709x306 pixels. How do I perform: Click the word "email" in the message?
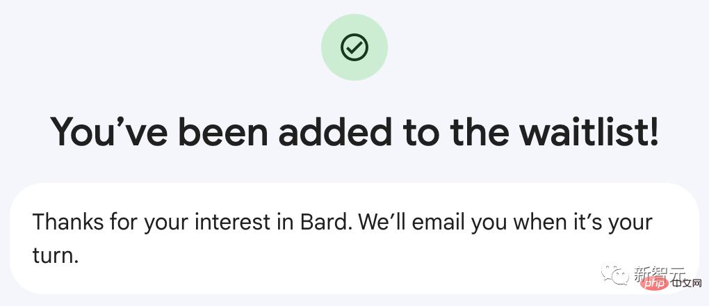coord(438,223)
